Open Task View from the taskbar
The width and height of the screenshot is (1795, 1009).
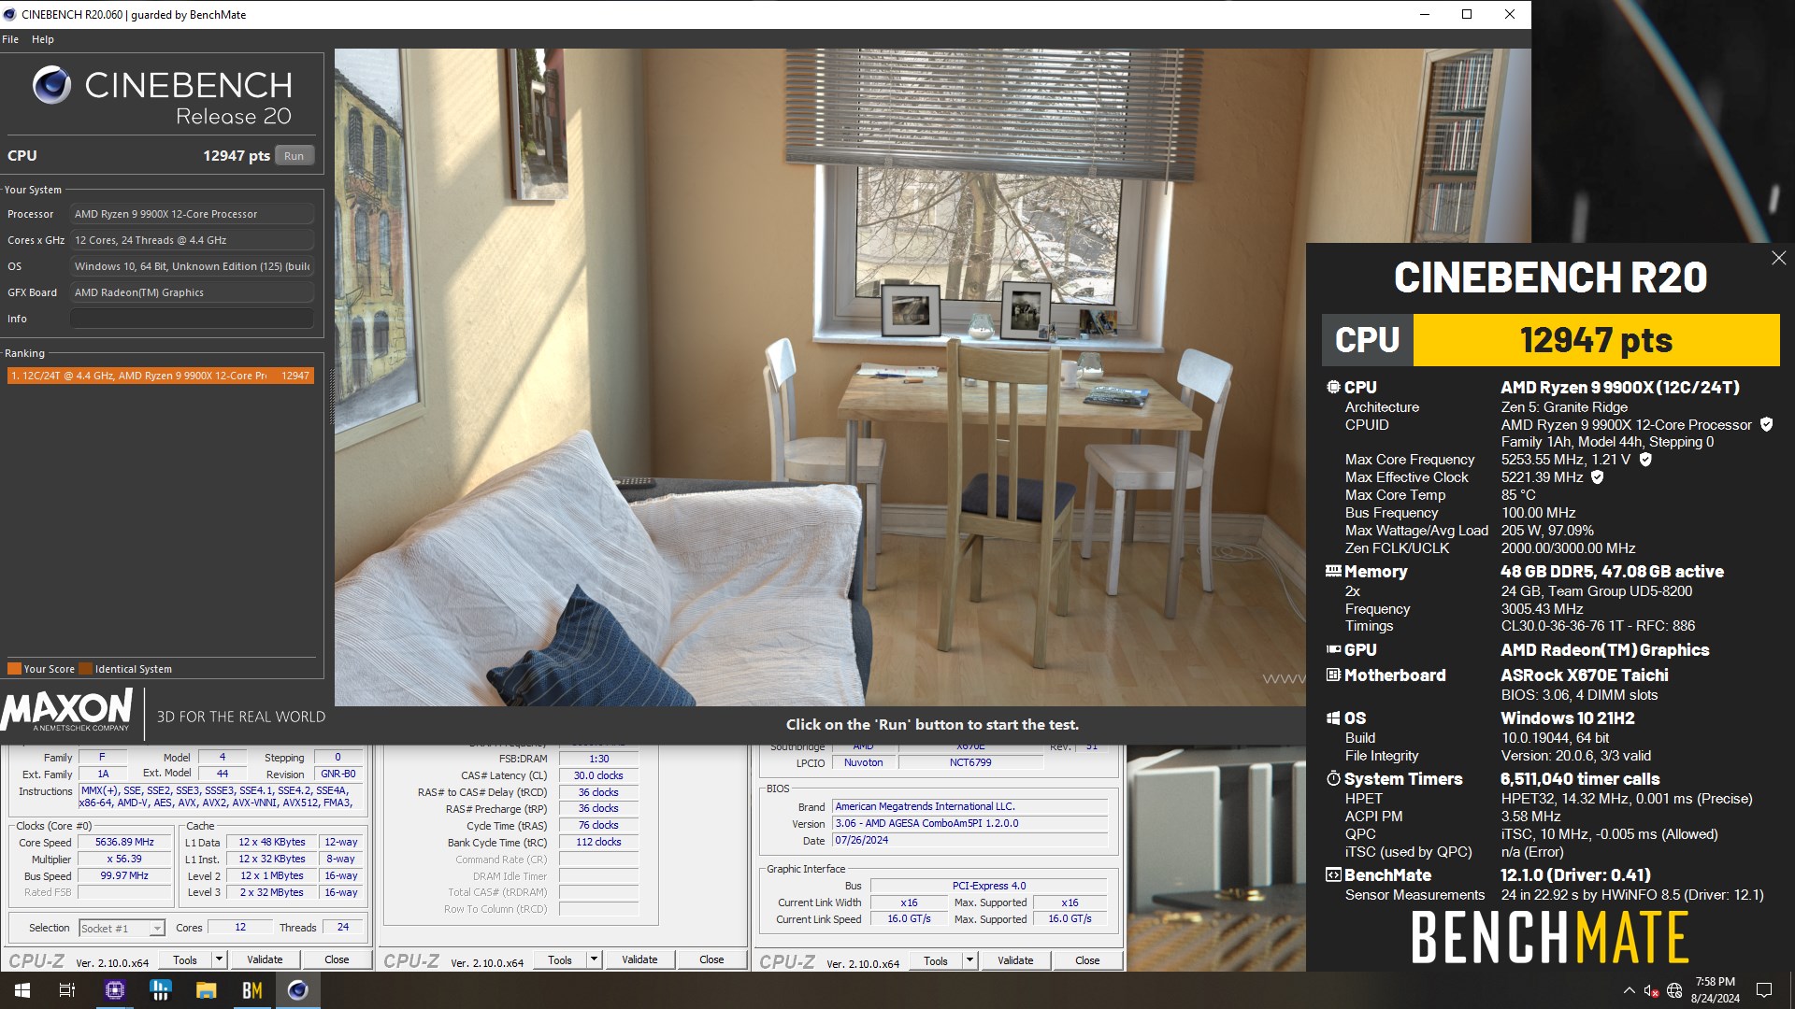pyautogui.click(x=67, y=990)
